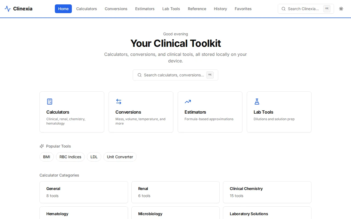
Task: Click the ⌘K badge in main search box
Action: click(x=210, y=75)
